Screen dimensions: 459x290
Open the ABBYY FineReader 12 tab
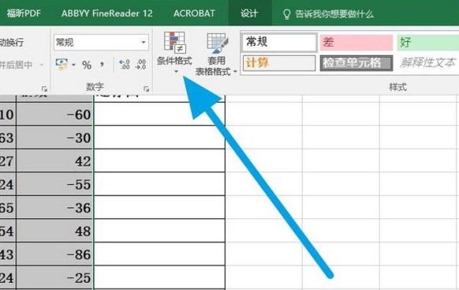106,13
